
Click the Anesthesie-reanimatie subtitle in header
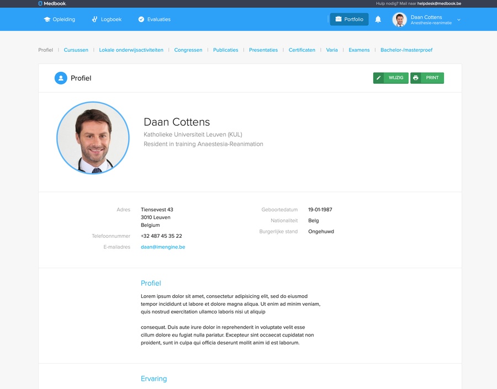click(431, 23)
